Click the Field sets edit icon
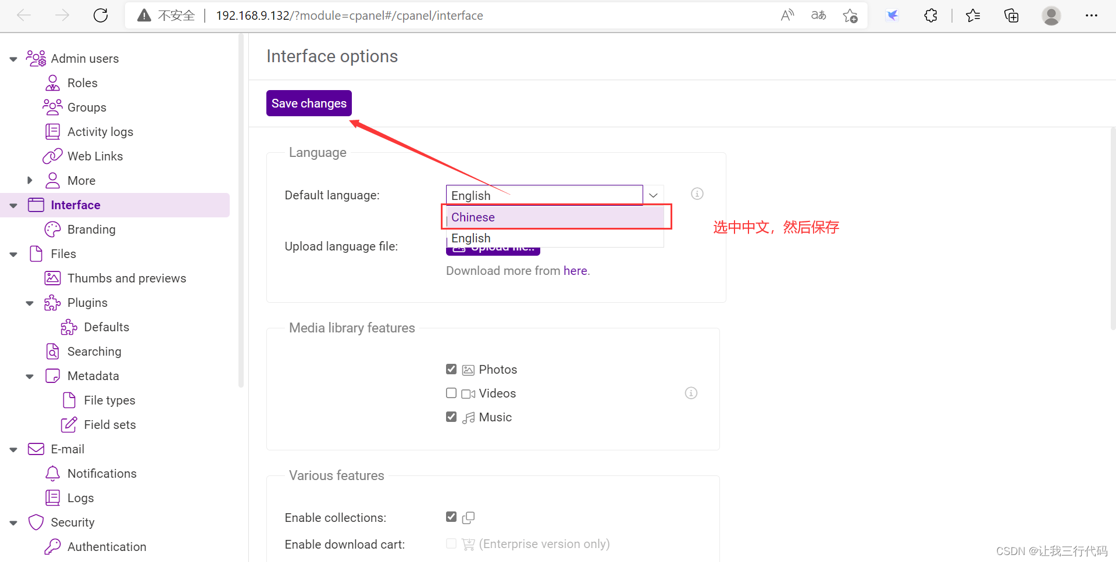This screenshot has width=1116, height=562. point(69,425)
